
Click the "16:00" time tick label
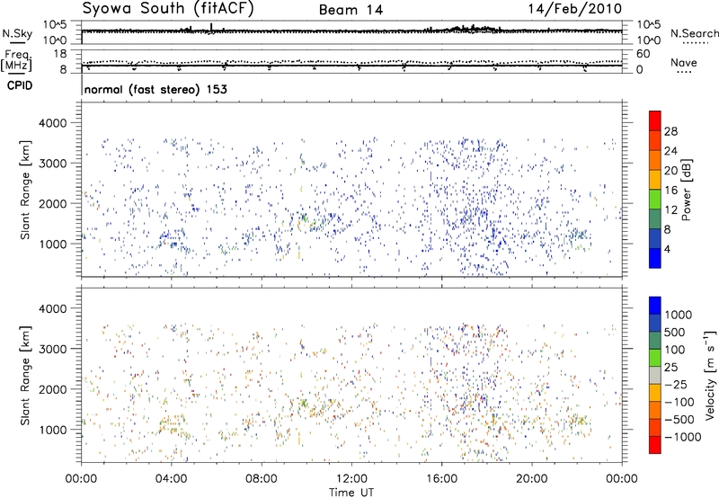[x=441, y=479]
